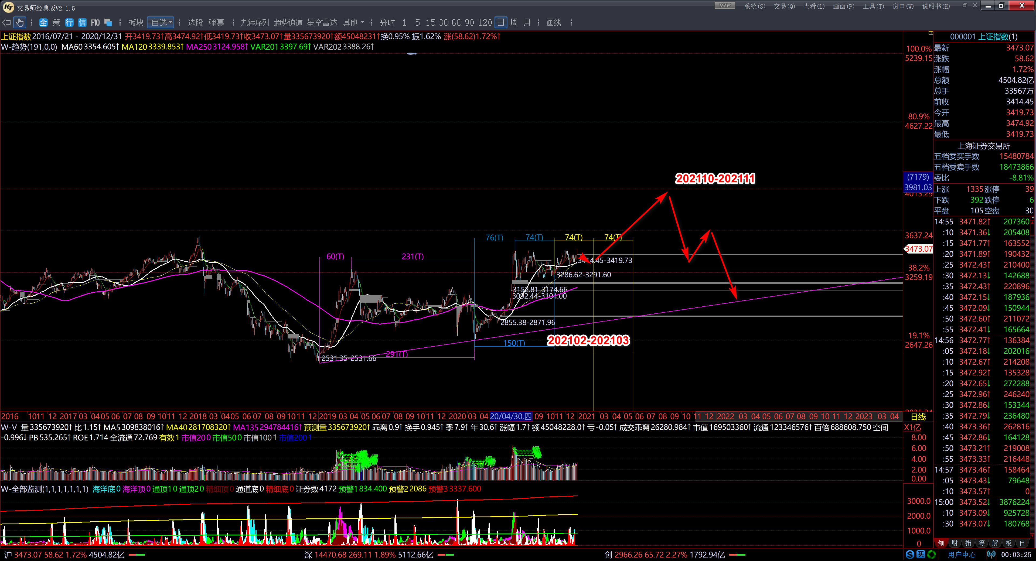
Task: Select the hand pointer tool
Action: (20, 22)
